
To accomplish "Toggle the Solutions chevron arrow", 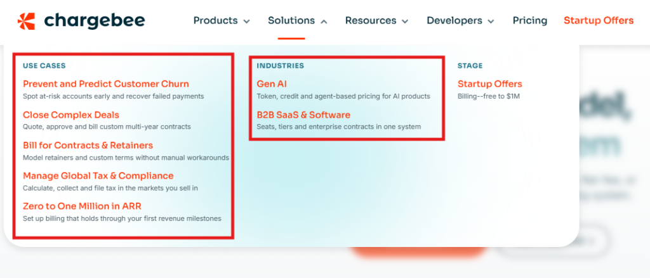I will [x=324, y=22].
